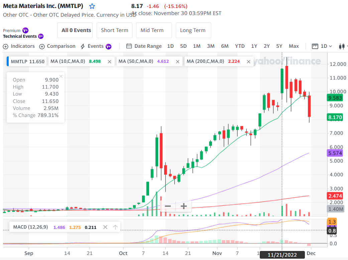This screenshot has height=260, width=348.
Task: Open the Indicators plus icon menu
Action: tap(6, 46)
